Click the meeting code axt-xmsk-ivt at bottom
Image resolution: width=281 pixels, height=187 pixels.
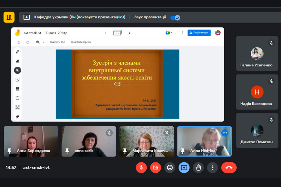[37, 168]
